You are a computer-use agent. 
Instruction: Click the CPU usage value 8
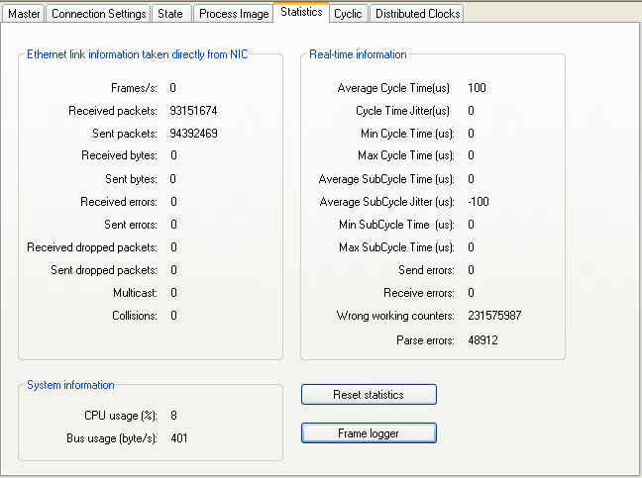pyautogui.click(x=173, y=415)
